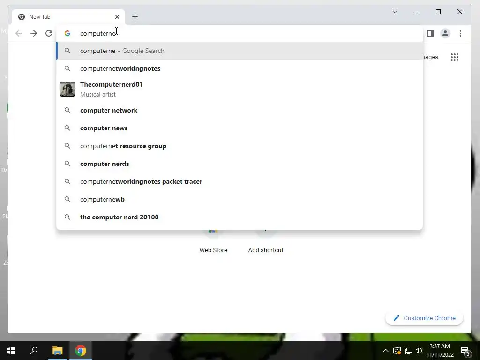480x360 pixels.
Task: Reload the page with refresh icon
Action: coord(49,33)
